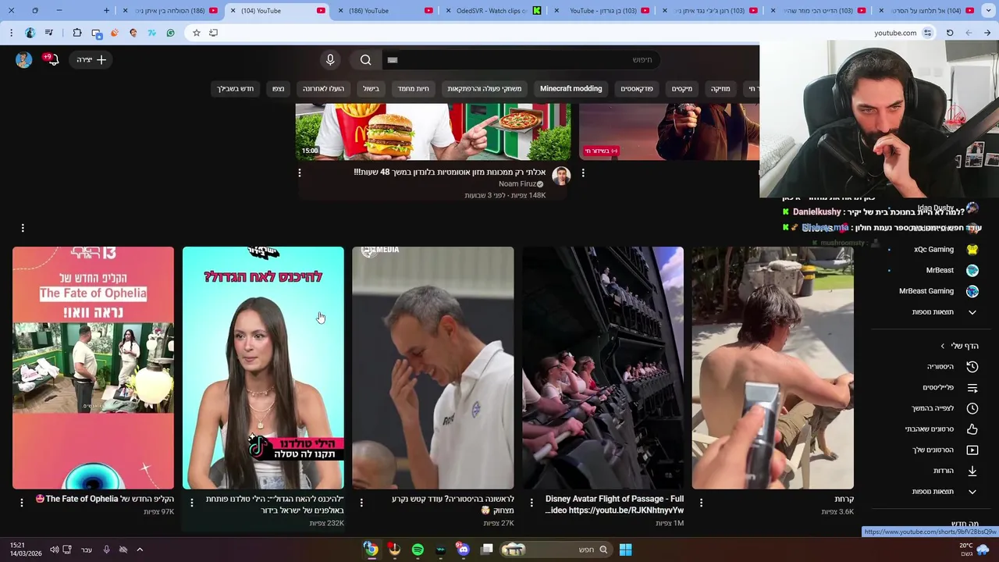Select the נצפו filter chip

[x=278, y=89]
